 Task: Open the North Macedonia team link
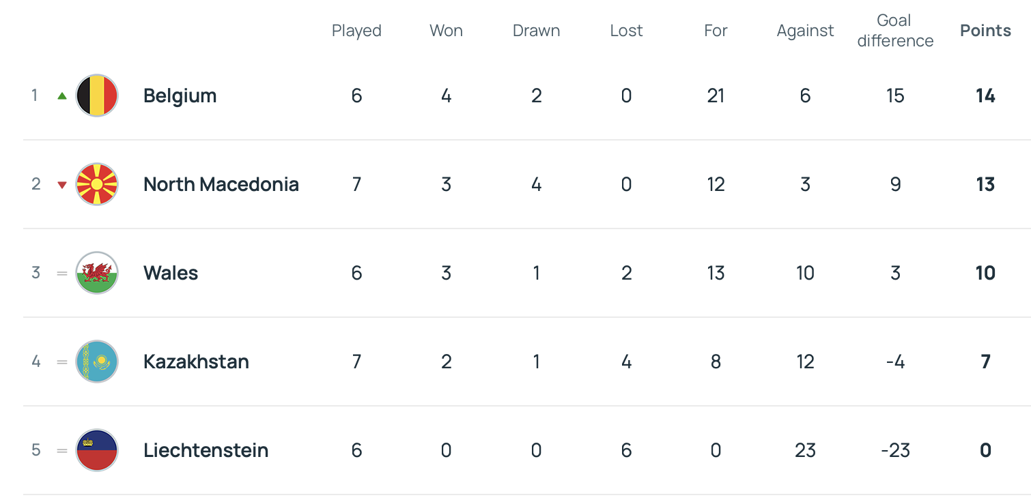[x=221, y=184]
